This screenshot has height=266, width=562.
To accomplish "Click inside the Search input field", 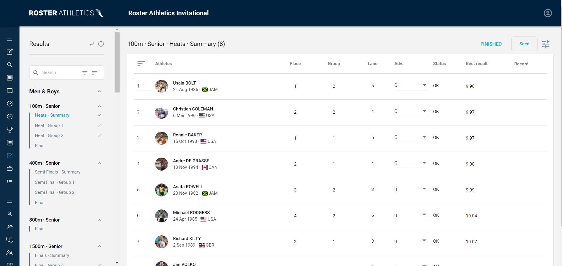I will pyautogui.click(x=59, y=72).
